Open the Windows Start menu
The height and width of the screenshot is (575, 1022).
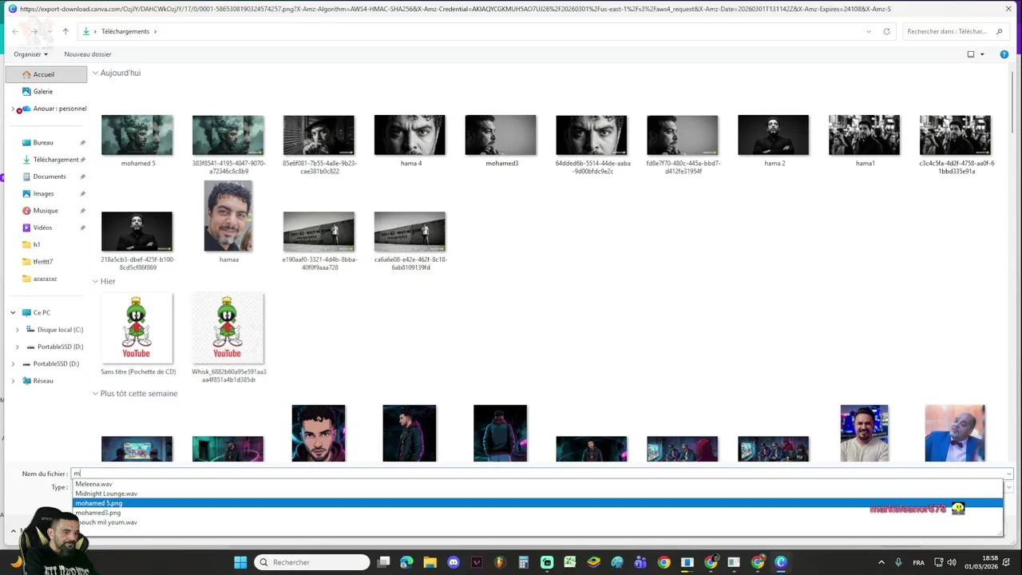point(240,562)
